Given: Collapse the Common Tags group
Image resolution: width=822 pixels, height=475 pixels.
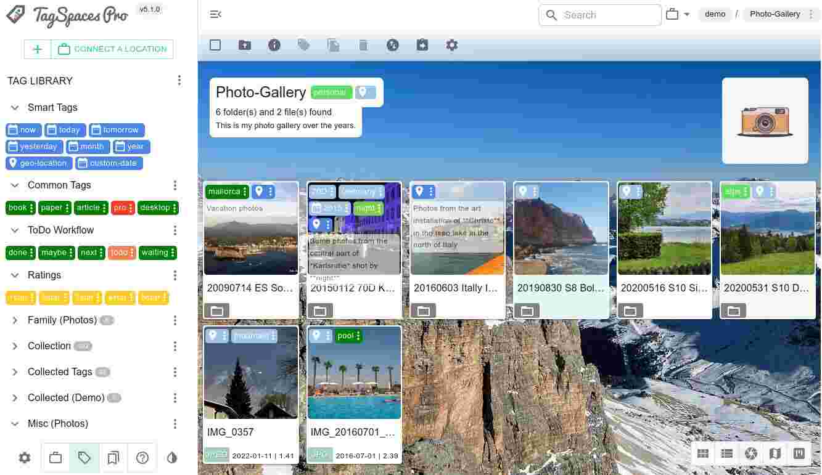Looking at the screenshot, I should pyautogui.click(x=15, y=185).
